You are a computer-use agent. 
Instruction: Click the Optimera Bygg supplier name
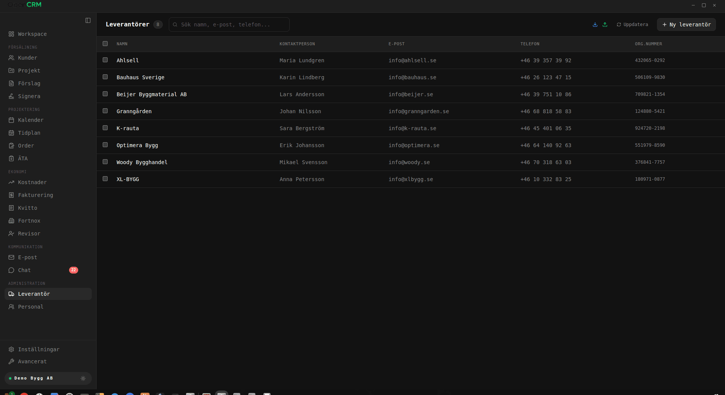[x=137, y=145]
